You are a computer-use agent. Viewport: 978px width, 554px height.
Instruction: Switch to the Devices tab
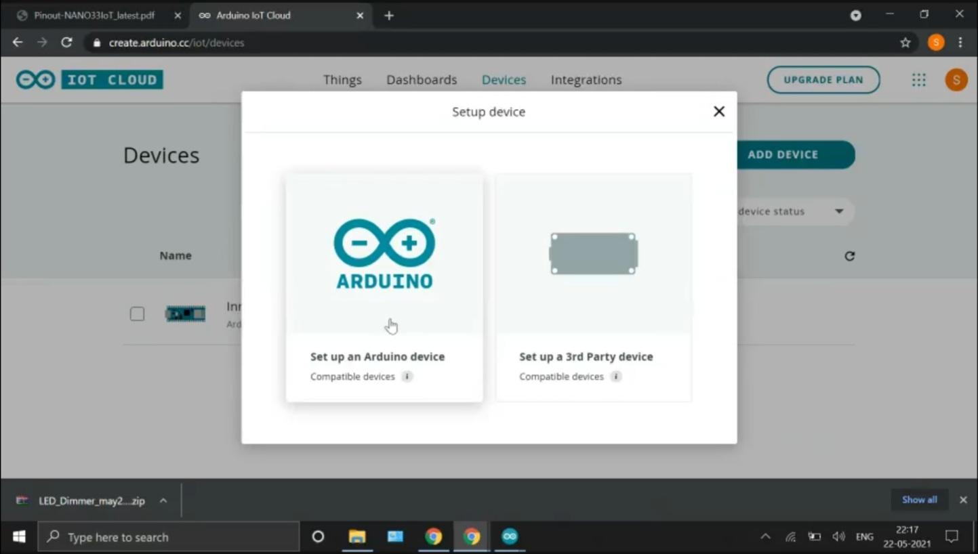504,80
